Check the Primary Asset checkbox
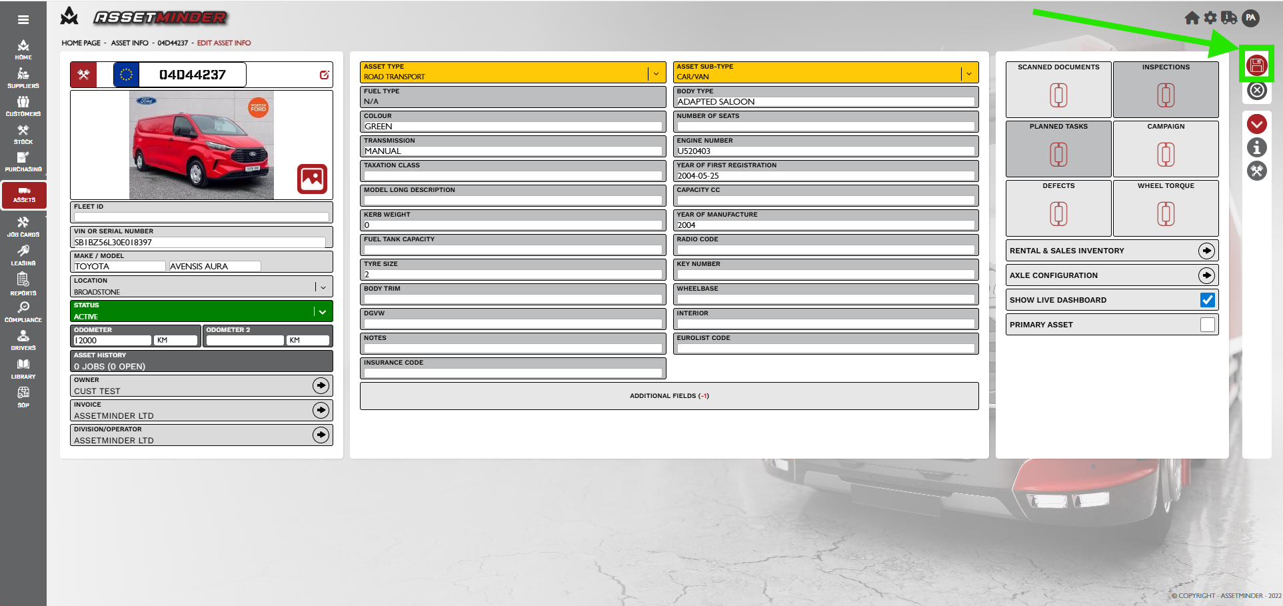1283x606 pixels. [1207, 325]
